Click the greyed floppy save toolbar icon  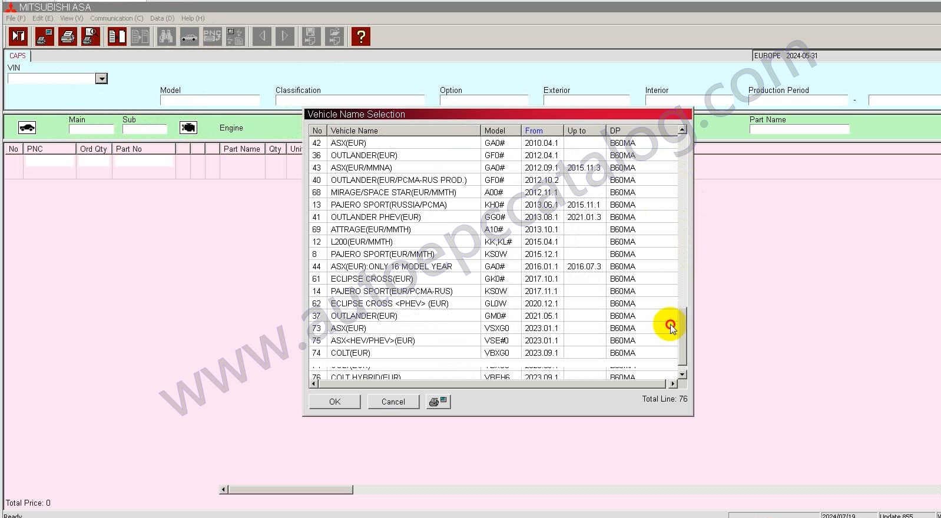coord(311,37)
